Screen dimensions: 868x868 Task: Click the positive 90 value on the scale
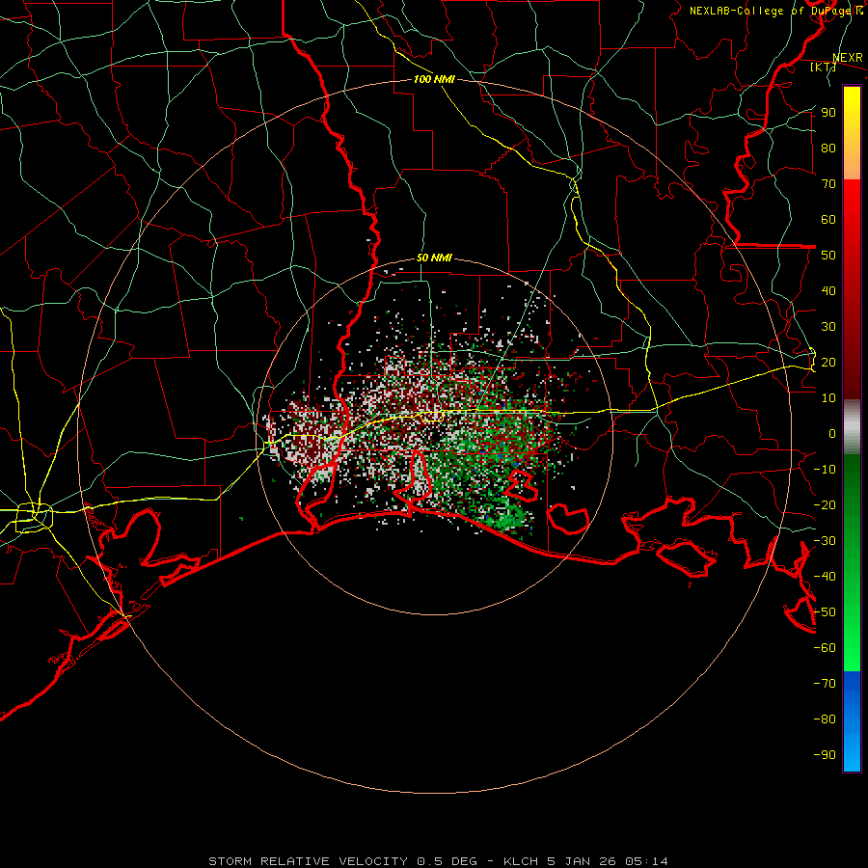pyautogui.click(x=828, y=113)
